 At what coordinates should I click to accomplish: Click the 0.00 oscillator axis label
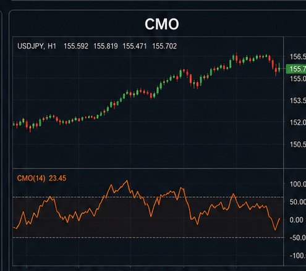coord(296,220)
